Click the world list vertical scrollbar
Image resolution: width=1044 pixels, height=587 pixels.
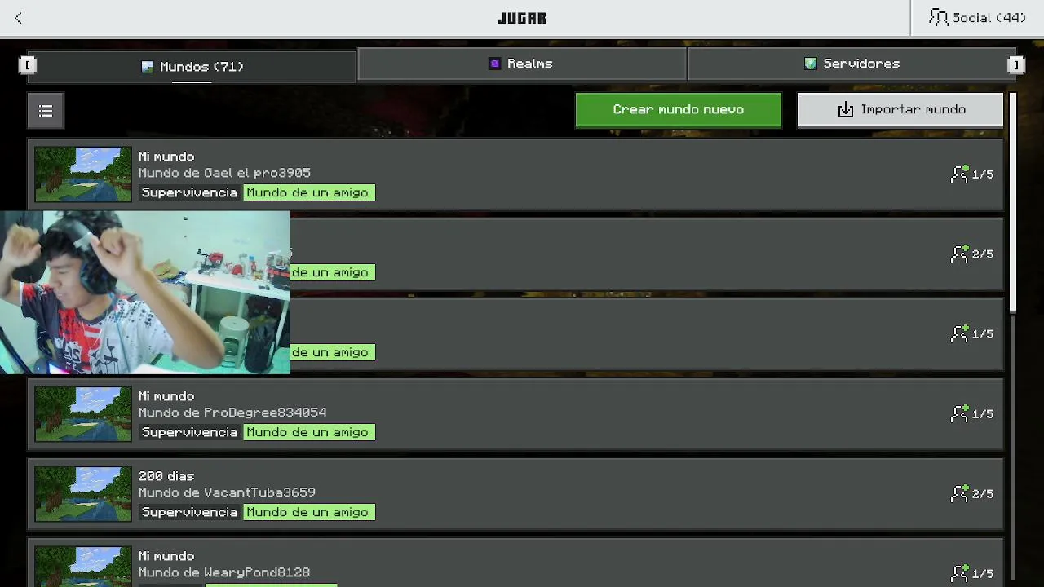(x=1013, y=202)
